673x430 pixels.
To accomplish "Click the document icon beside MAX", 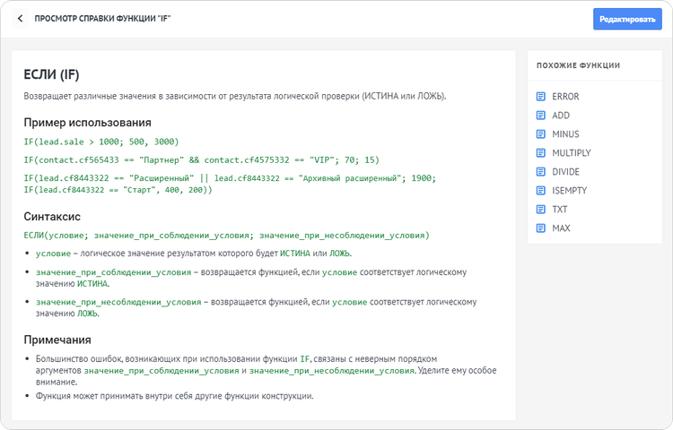I will pyautogui.click(x=540, y=228).
